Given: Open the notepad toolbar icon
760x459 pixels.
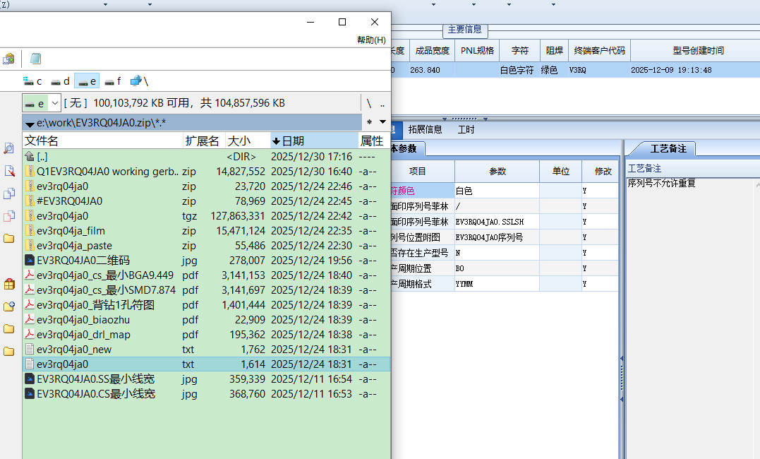Looking at the screenshot, I should point(35,59).
